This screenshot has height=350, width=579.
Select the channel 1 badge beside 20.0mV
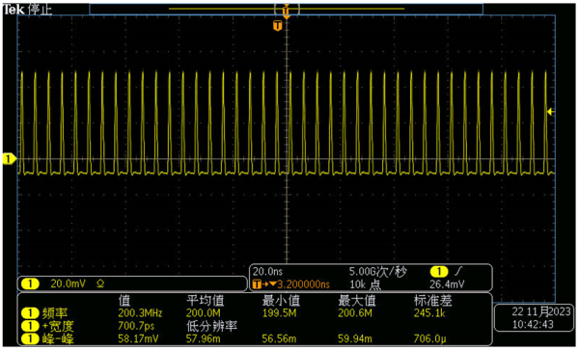click(x=30, y=283)
